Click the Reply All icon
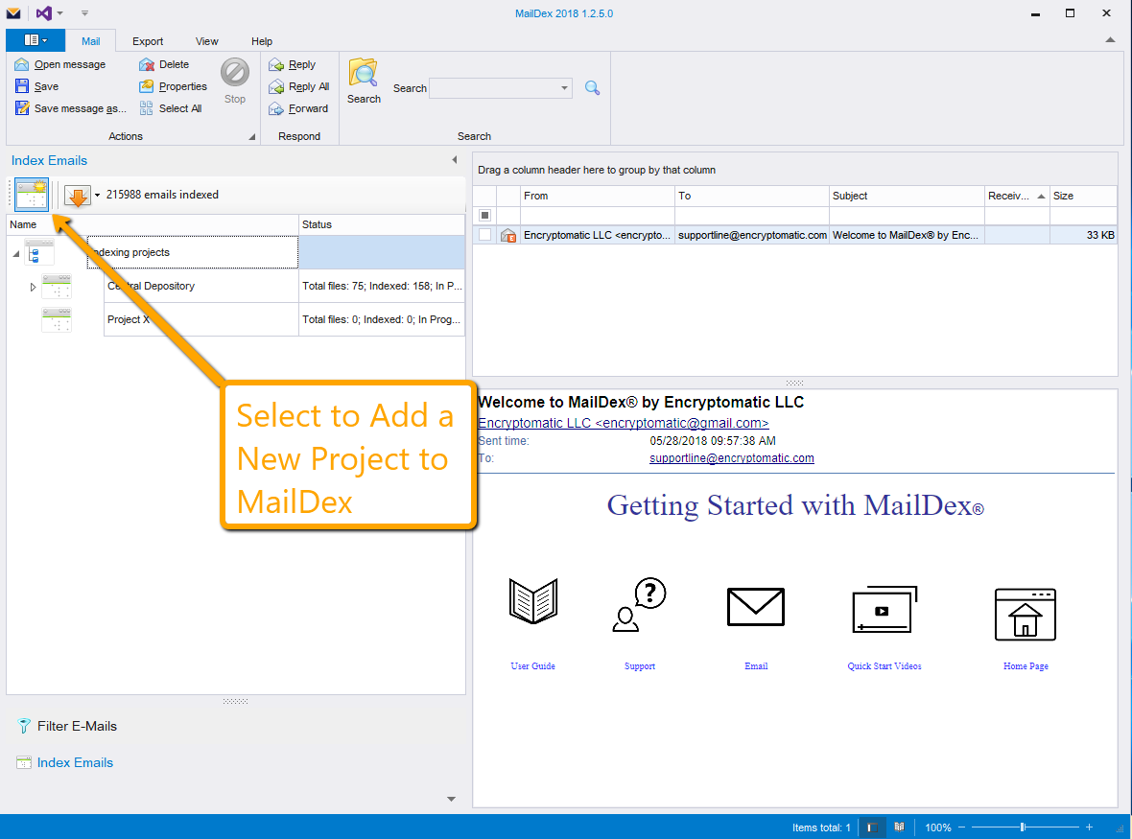Screen dimensions: 1132x839 click(275, 86)
